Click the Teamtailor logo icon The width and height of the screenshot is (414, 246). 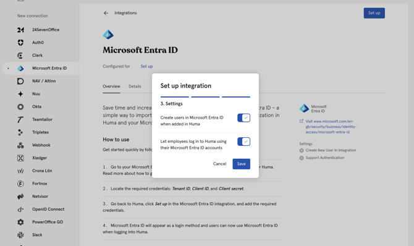20,120
